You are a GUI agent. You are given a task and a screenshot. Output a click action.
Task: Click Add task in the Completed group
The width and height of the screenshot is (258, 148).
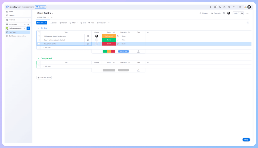click(x=47, y=66)
